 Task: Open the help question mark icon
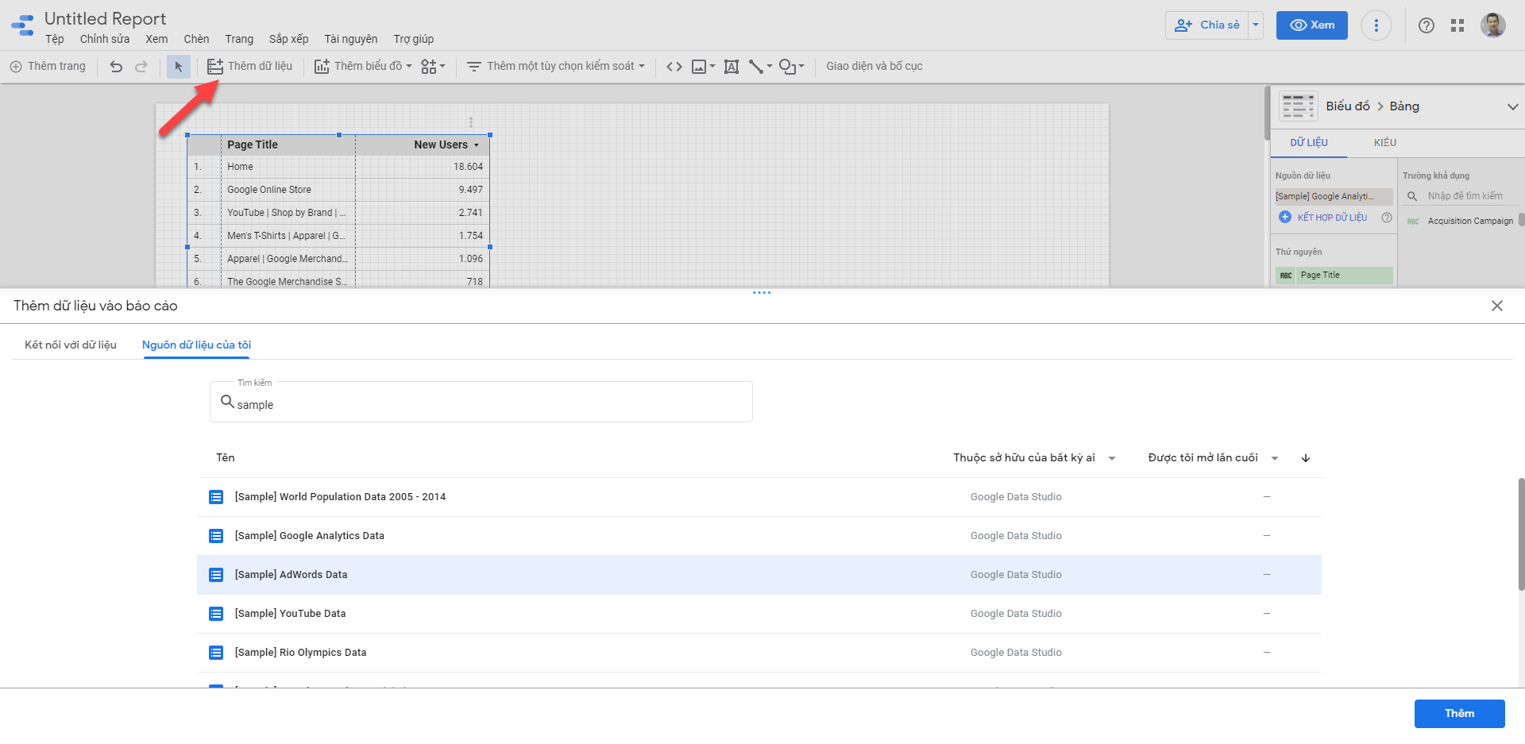[1426, 25]
